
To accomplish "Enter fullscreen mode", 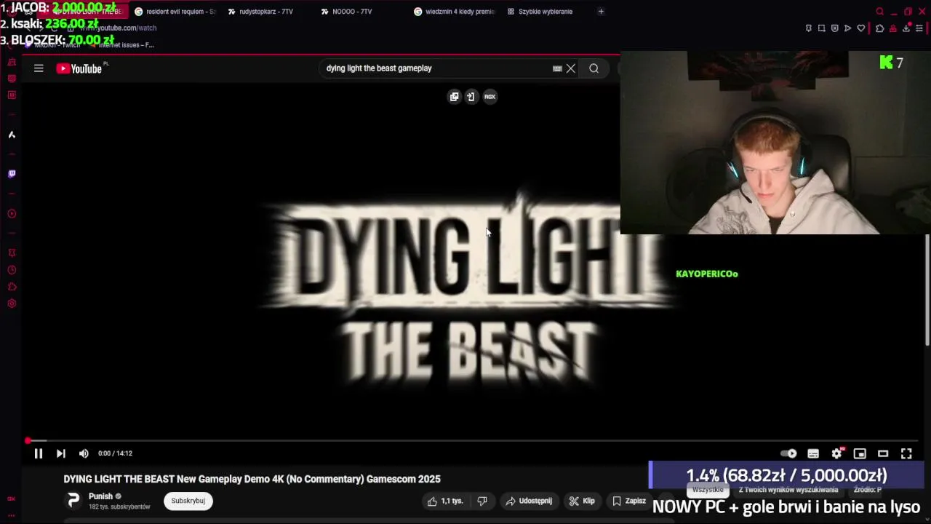I will pyautogui.click(x=906, y=453).
